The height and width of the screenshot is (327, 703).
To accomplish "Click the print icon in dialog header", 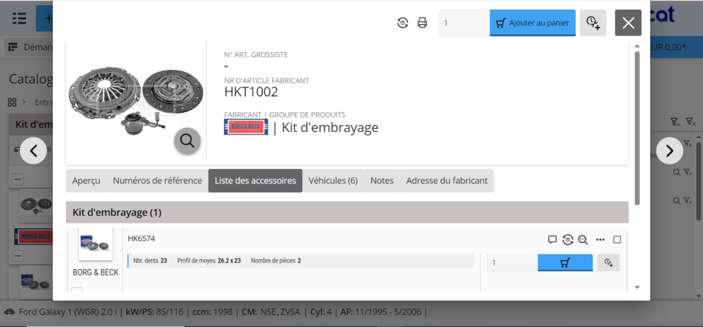I will tap(422, 23).
